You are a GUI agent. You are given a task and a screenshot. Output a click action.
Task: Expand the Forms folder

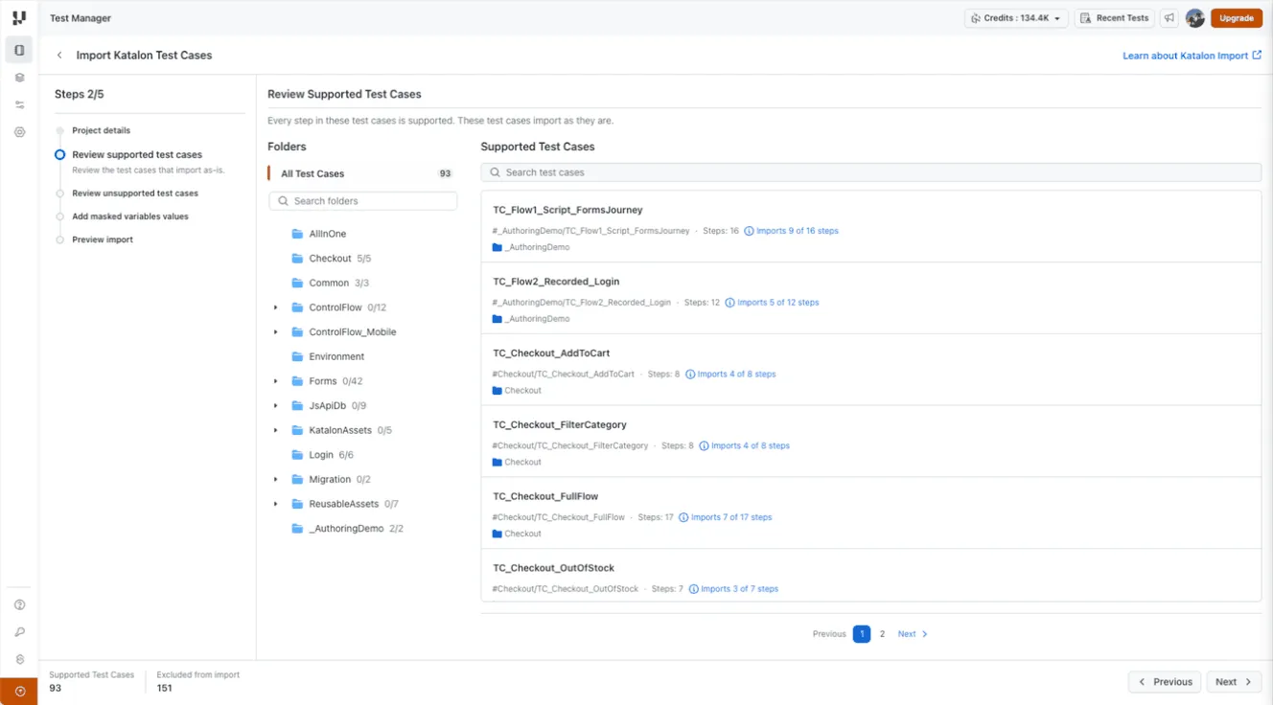[x=275, y=381]
